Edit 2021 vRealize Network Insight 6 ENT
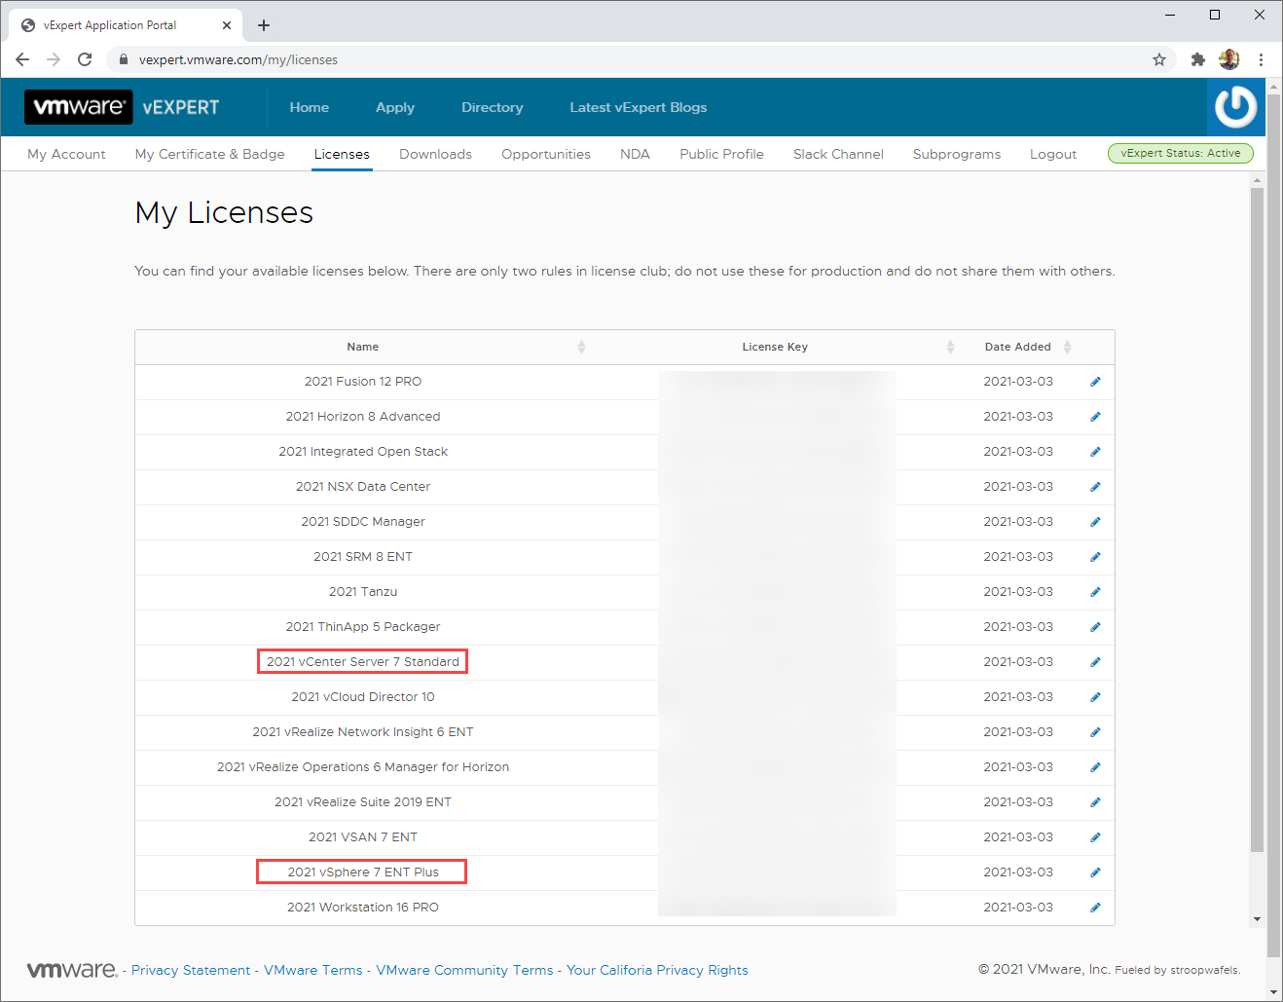This screenshot has height=1002, width=1283. (x=1095, y=732)
